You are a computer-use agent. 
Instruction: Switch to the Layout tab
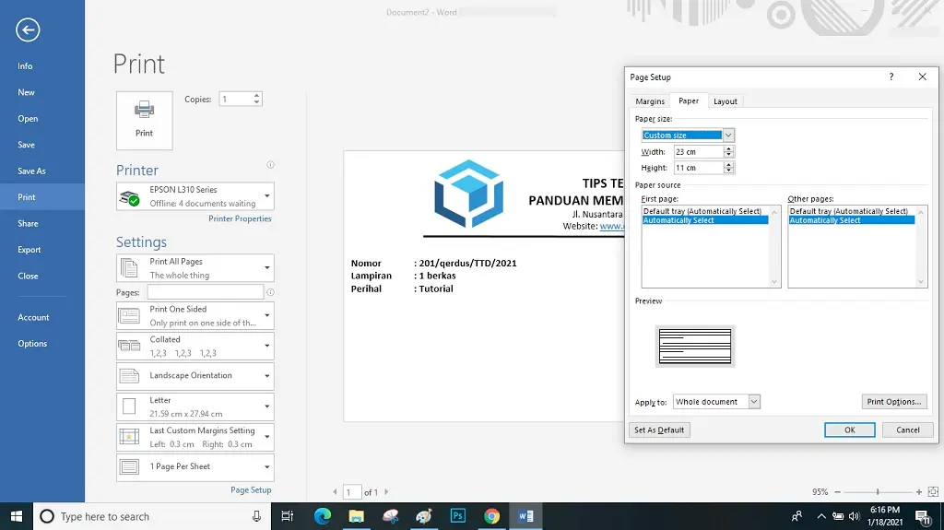(726, 101)
